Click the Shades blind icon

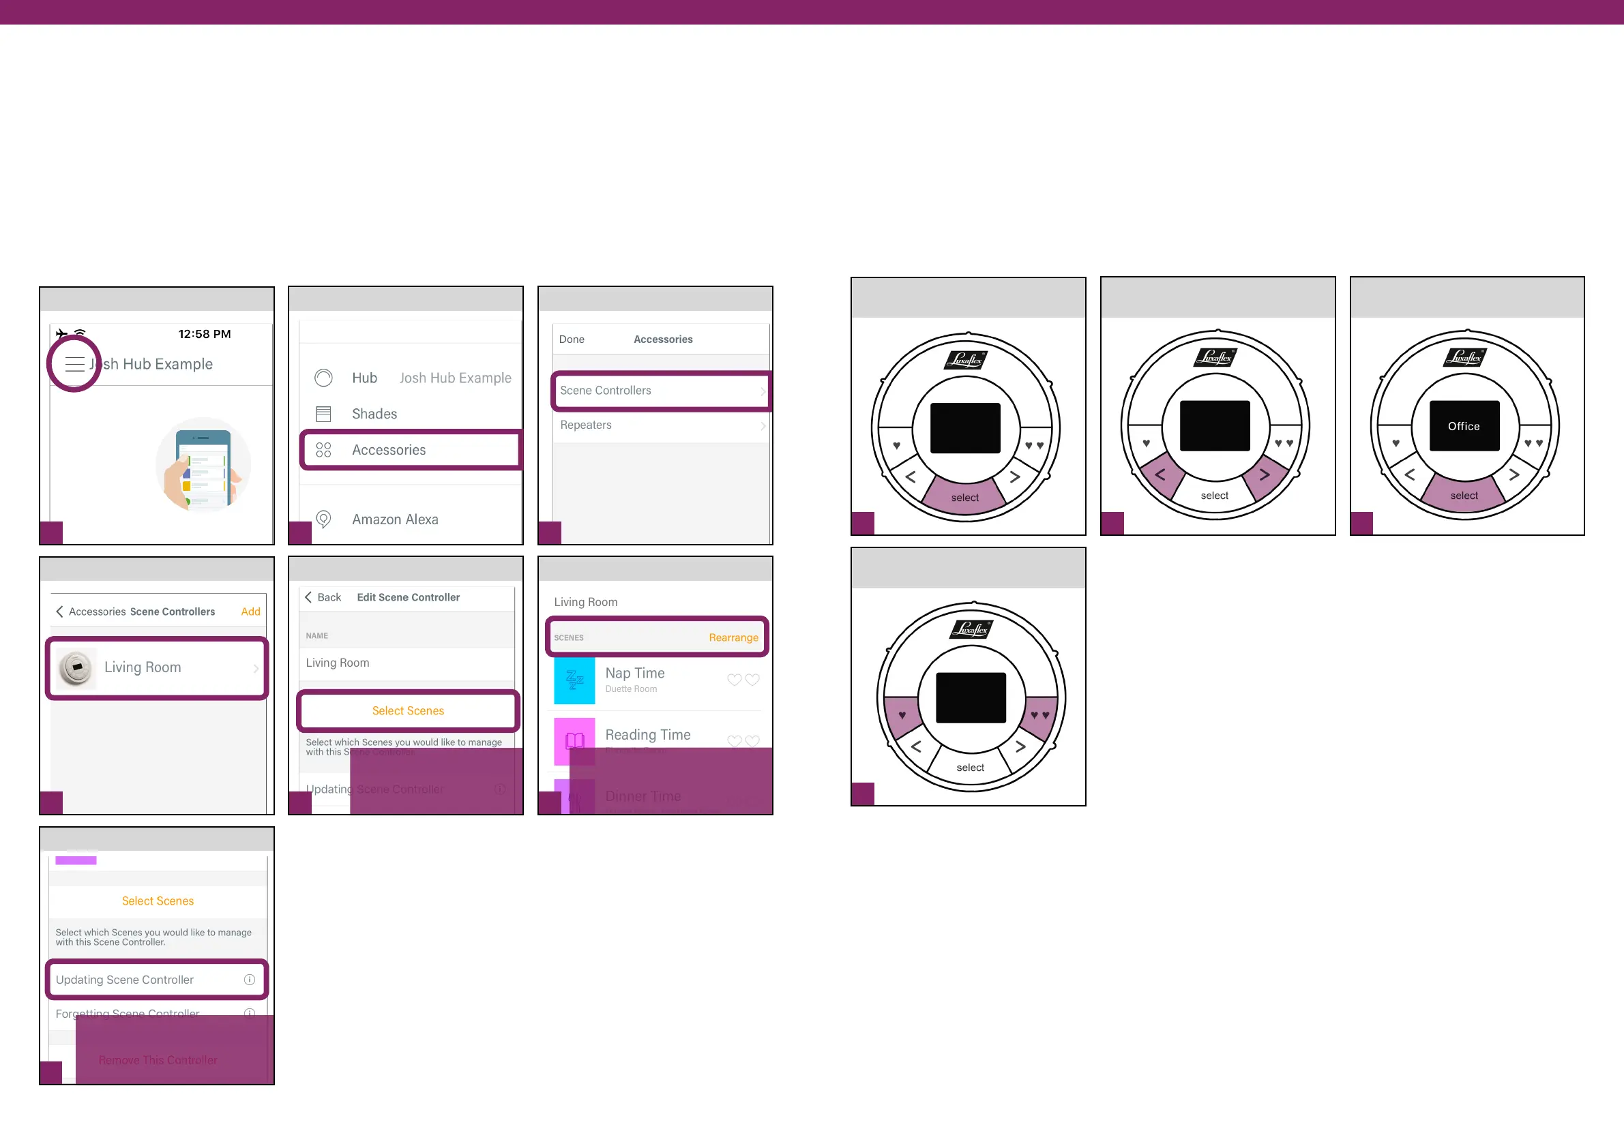coord(323,414)
